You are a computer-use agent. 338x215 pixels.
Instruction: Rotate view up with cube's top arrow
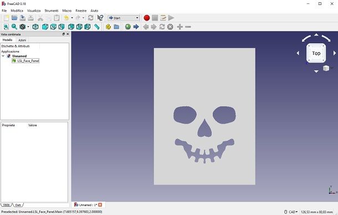tap(316, 34)
